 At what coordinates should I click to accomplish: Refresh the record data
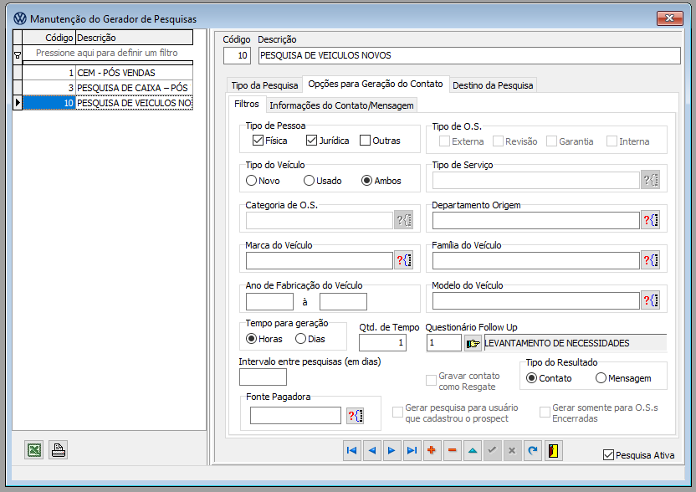click(x=533, y=451)
